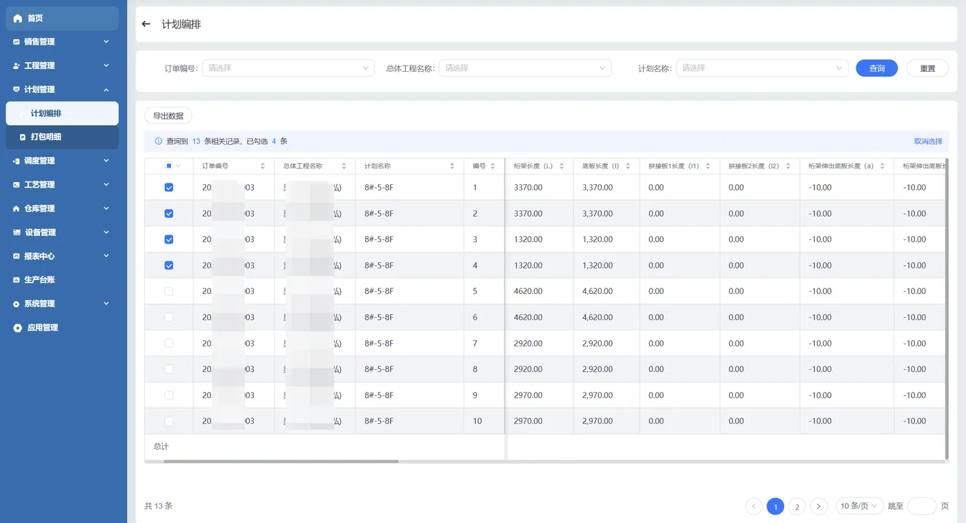Go to next page arrow
966x523 pixels.
click(818, 506)
